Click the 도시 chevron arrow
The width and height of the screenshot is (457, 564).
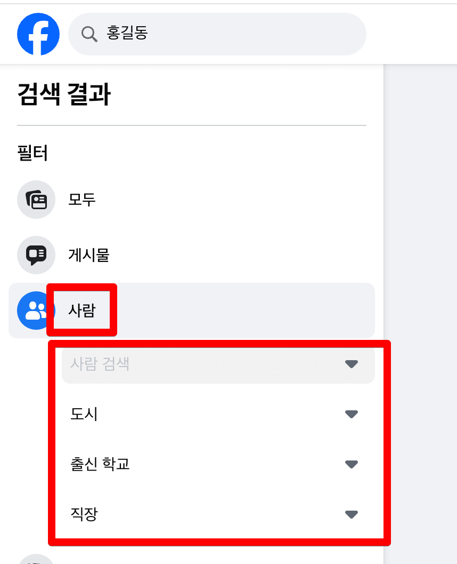pos(351,414)
